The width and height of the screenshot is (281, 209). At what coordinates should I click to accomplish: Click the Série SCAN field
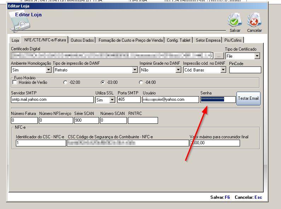click(x=86, y=120)
